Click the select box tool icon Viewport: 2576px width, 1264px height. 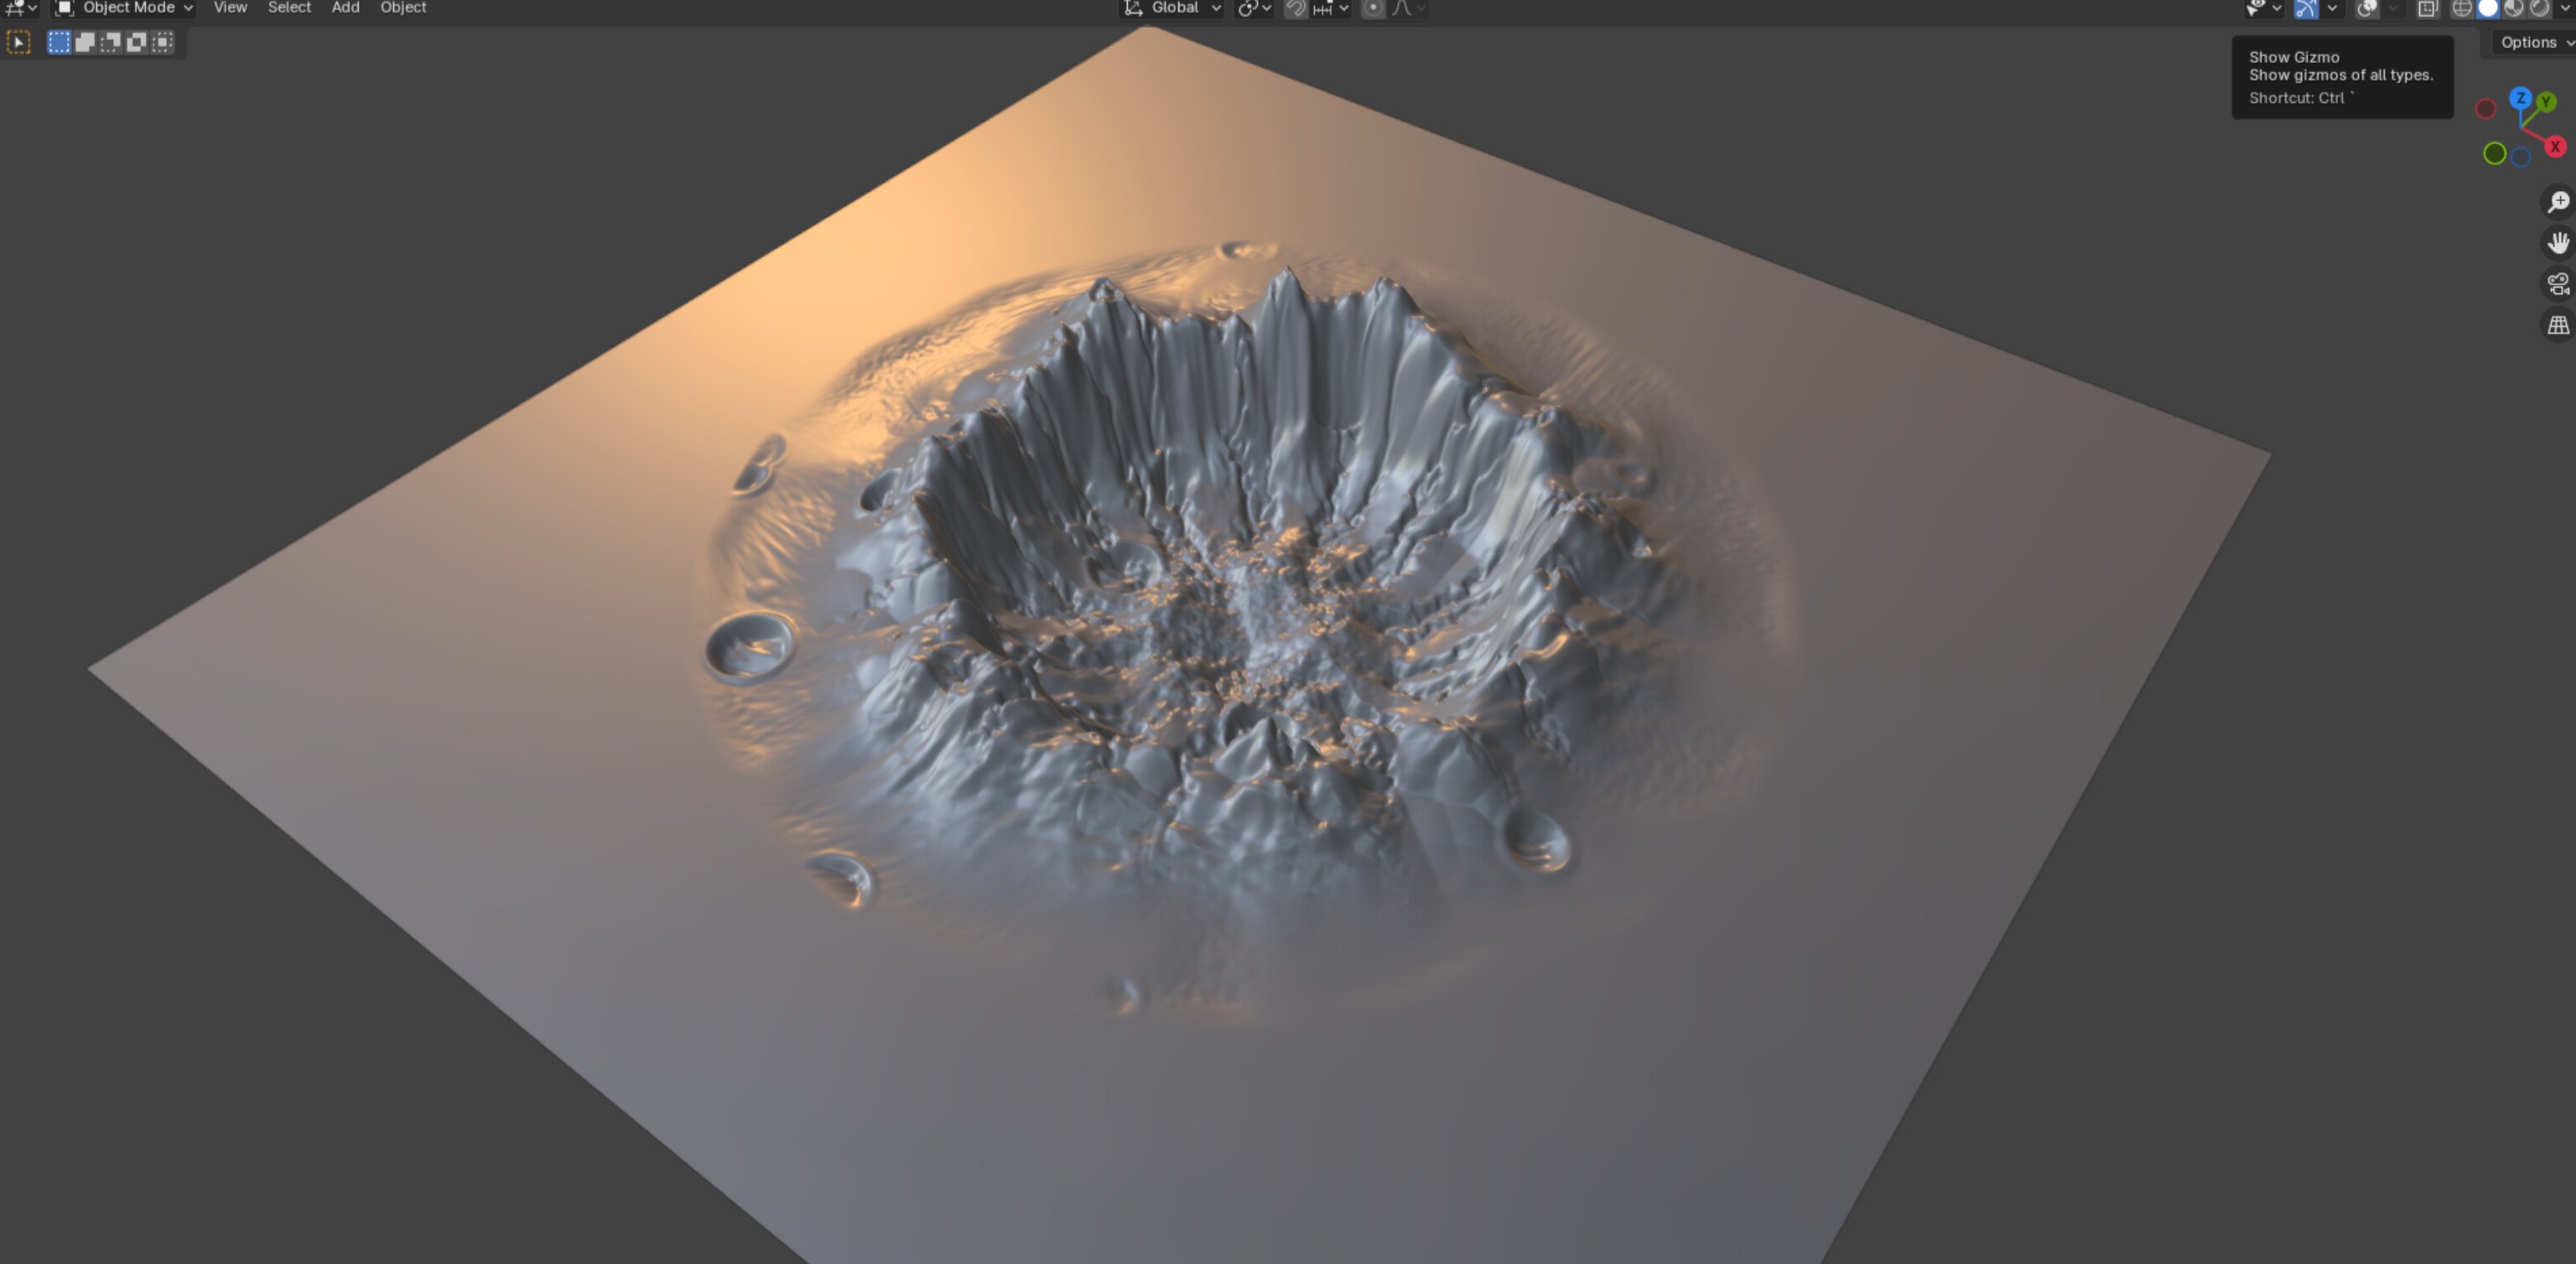[x=19, y=42]
